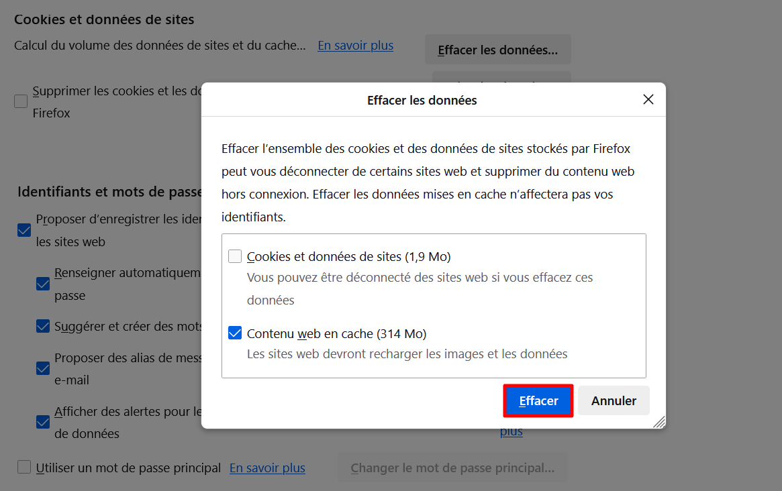Enable the "Cookies et données de sites" checkbox
782x491 pixels.
235,256
